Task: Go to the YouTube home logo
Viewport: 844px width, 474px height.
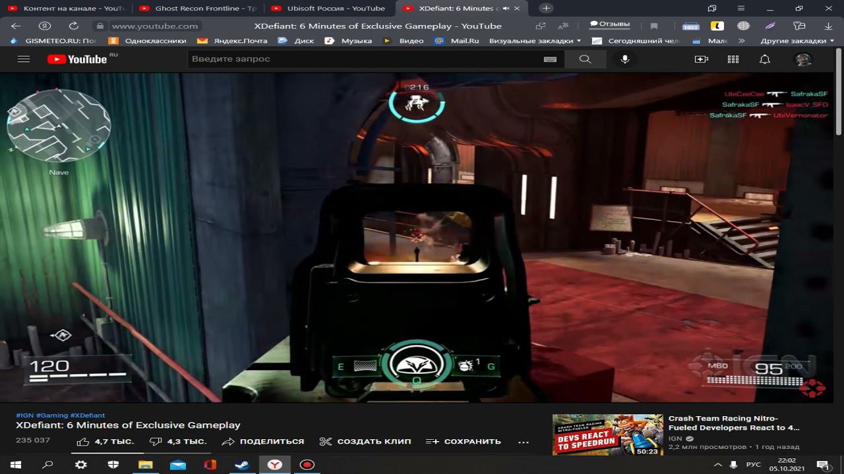Action: click(x=77, y=59)
